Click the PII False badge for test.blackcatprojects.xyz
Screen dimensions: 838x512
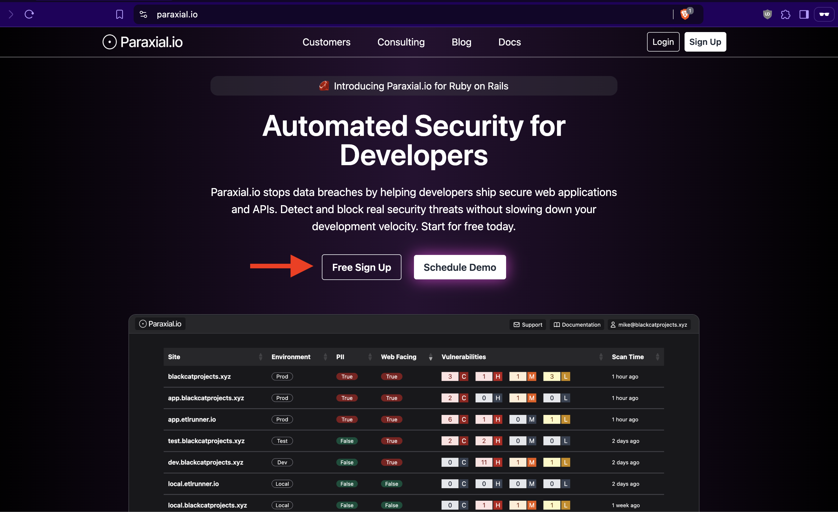[347, 441]
